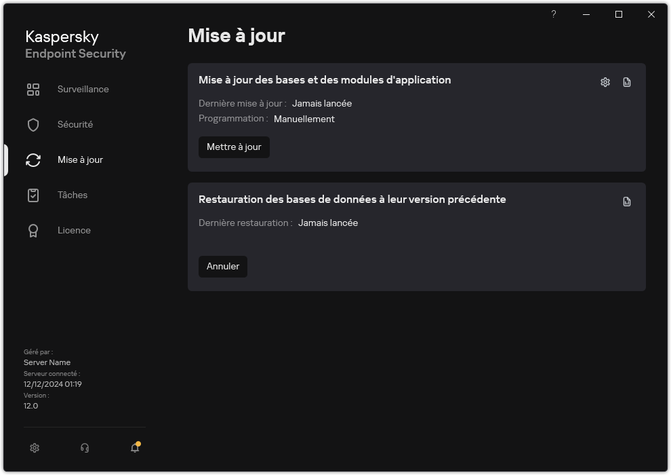Select the Surveillance sidebar icon
This screenshot has height=475, width=671.
pyautogui.click(x=33, y=89)
